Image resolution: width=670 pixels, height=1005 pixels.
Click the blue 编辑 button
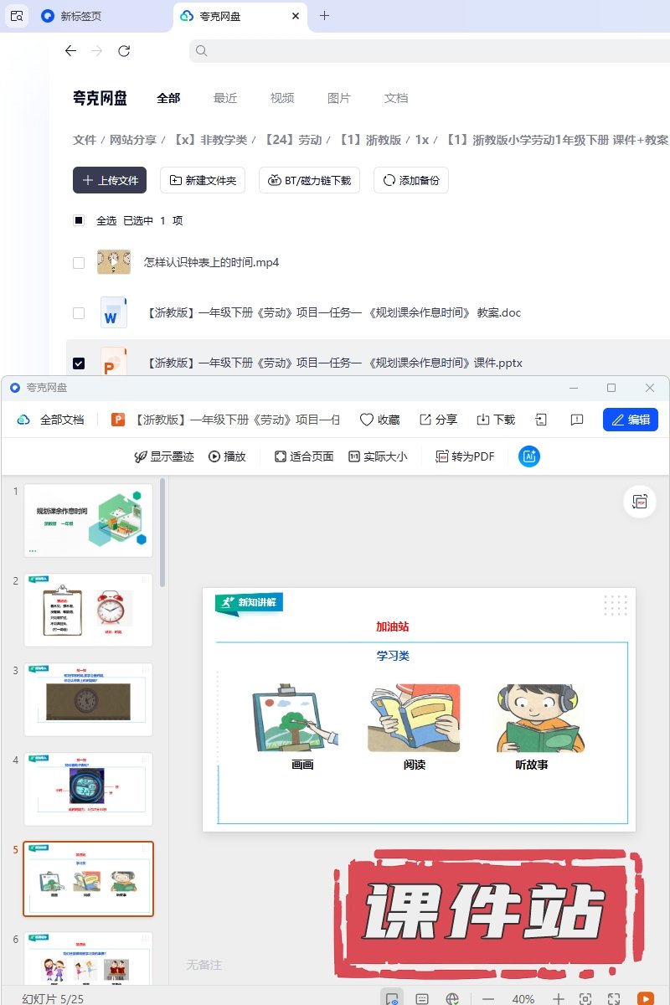pos(630,420)
